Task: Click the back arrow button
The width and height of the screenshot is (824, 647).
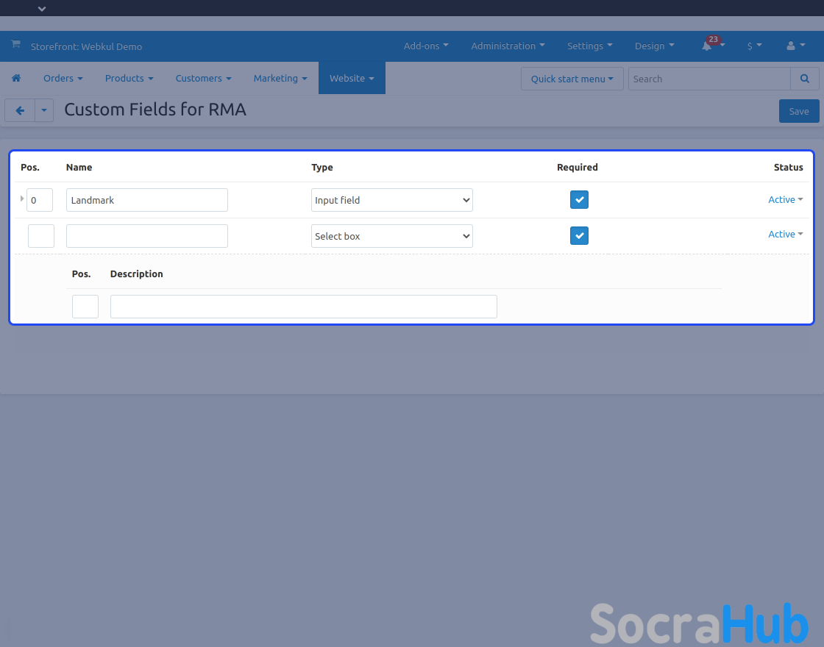Action: [x=20, y=110]
